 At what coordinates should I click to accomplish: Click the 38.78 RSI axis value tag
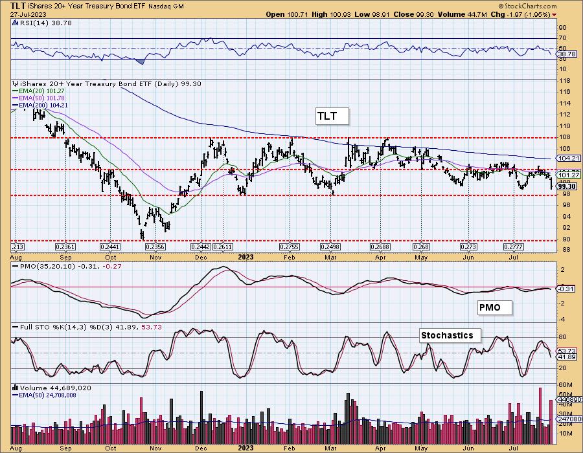pos(567,54)
